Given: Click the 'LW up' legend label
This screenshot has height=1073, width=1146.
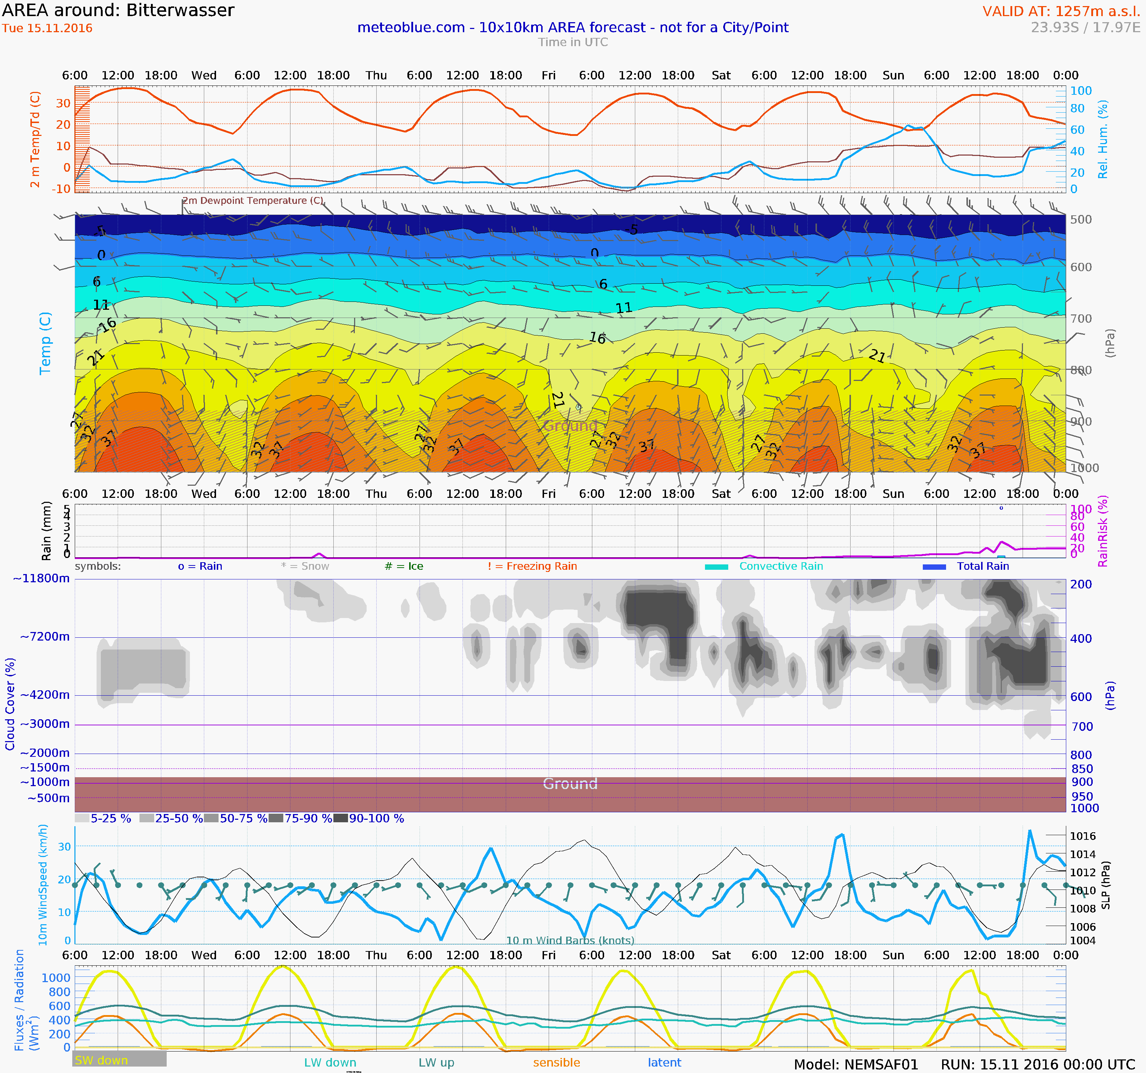Looking at the screenshot, I should click(436, 1063).
